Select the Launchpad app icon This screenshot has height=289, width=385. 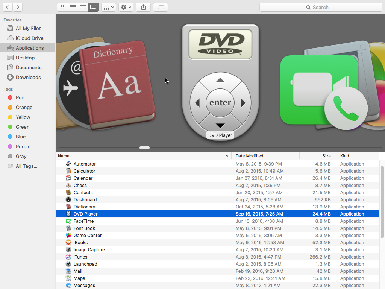(68, 264)
